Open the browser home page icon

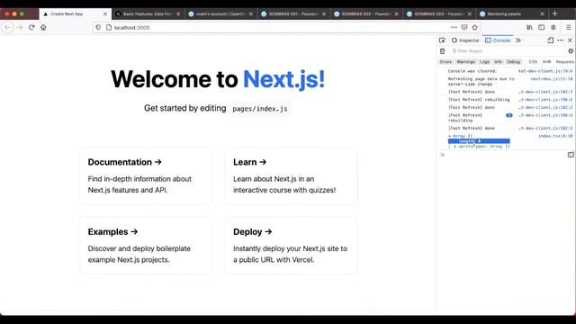coord(43,28)
